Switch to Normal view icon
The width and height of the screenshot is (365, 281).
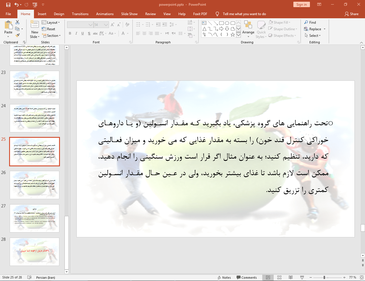click(x=268, y=277)
